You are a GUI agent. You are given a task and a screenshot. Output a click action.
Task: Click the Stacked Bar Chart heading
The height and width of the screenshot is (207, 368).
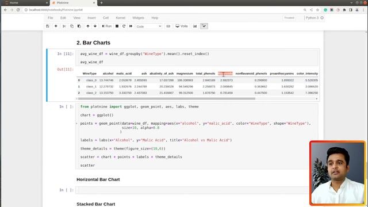point(96,204)
